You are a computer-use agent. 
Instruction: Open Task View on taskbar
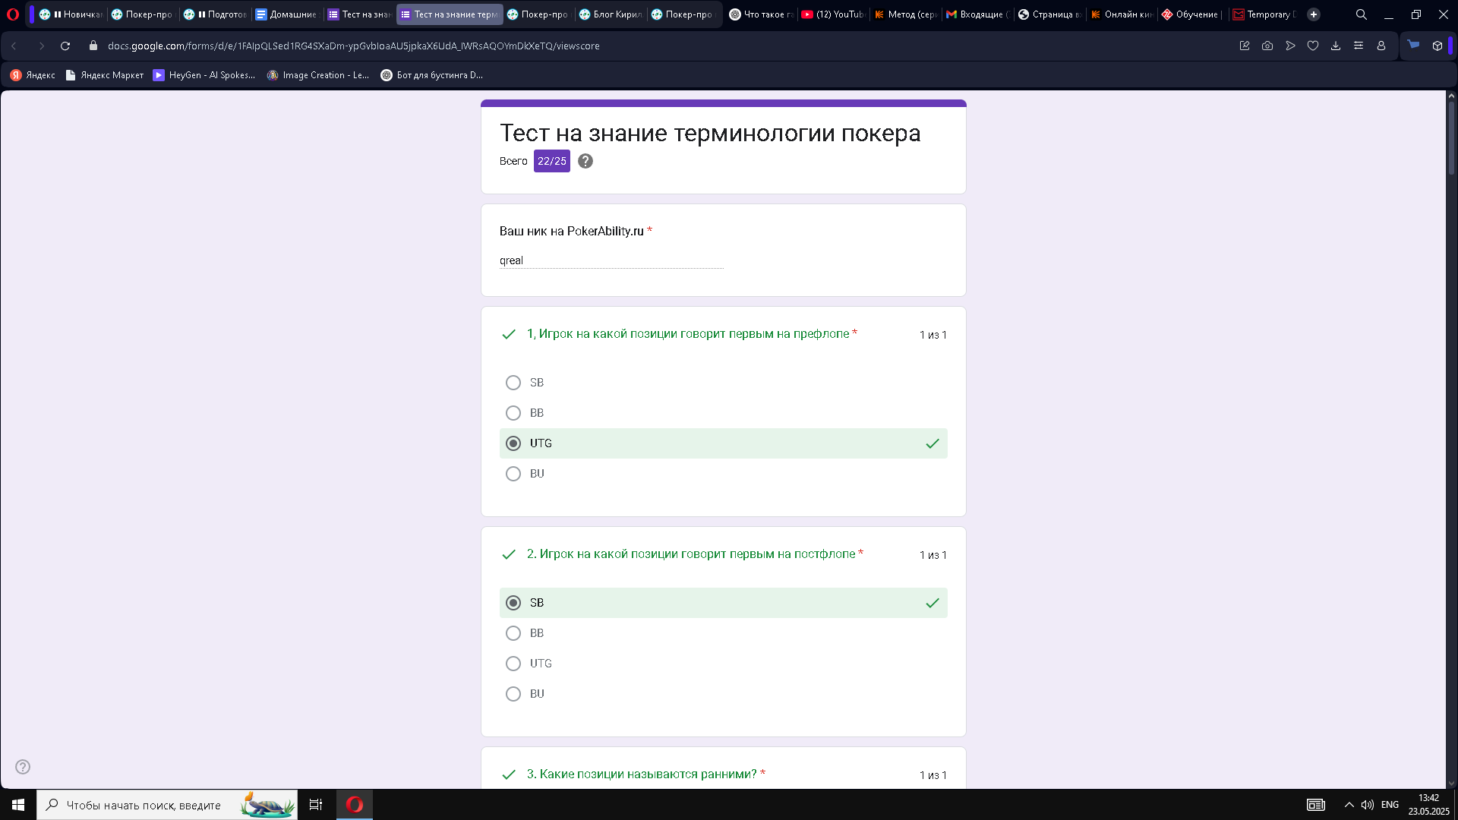[x=316, y=805]
